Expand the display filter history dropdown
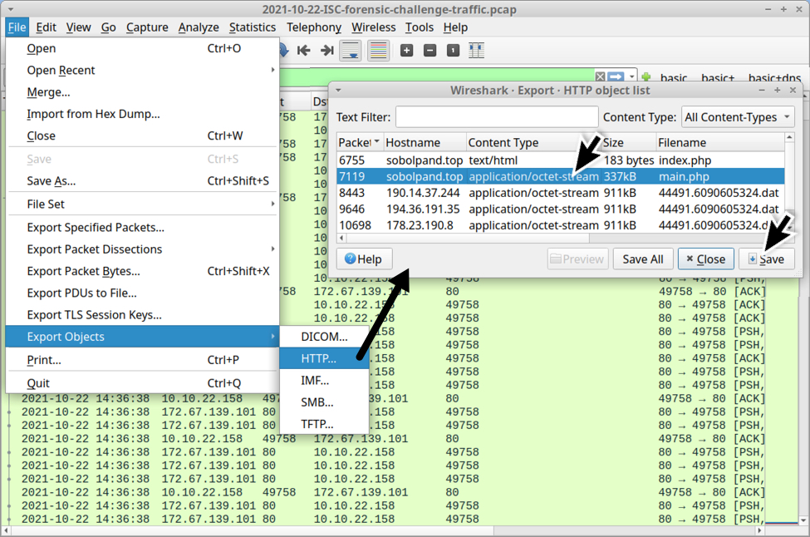Viewport: 810px width, 537px height. pos(632,77)
